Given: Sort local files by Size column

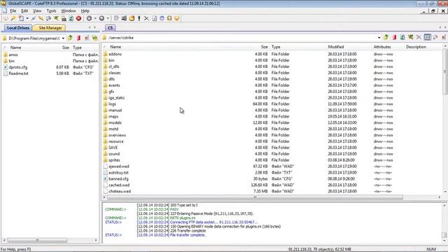Looking at the screenshot, I should 66,48.
